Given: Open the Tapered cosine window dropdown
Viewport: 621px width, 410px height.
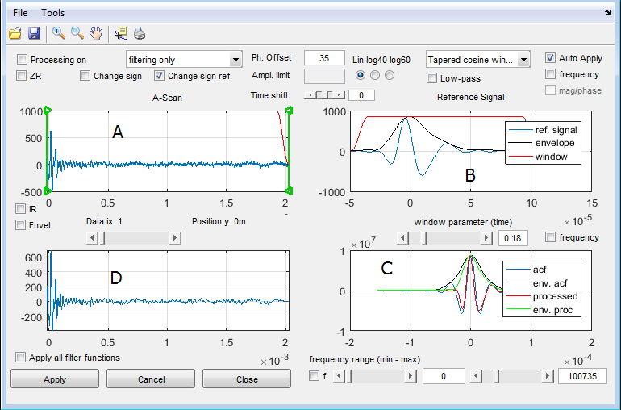Looking at the screenshot, I should pos(477,60).
